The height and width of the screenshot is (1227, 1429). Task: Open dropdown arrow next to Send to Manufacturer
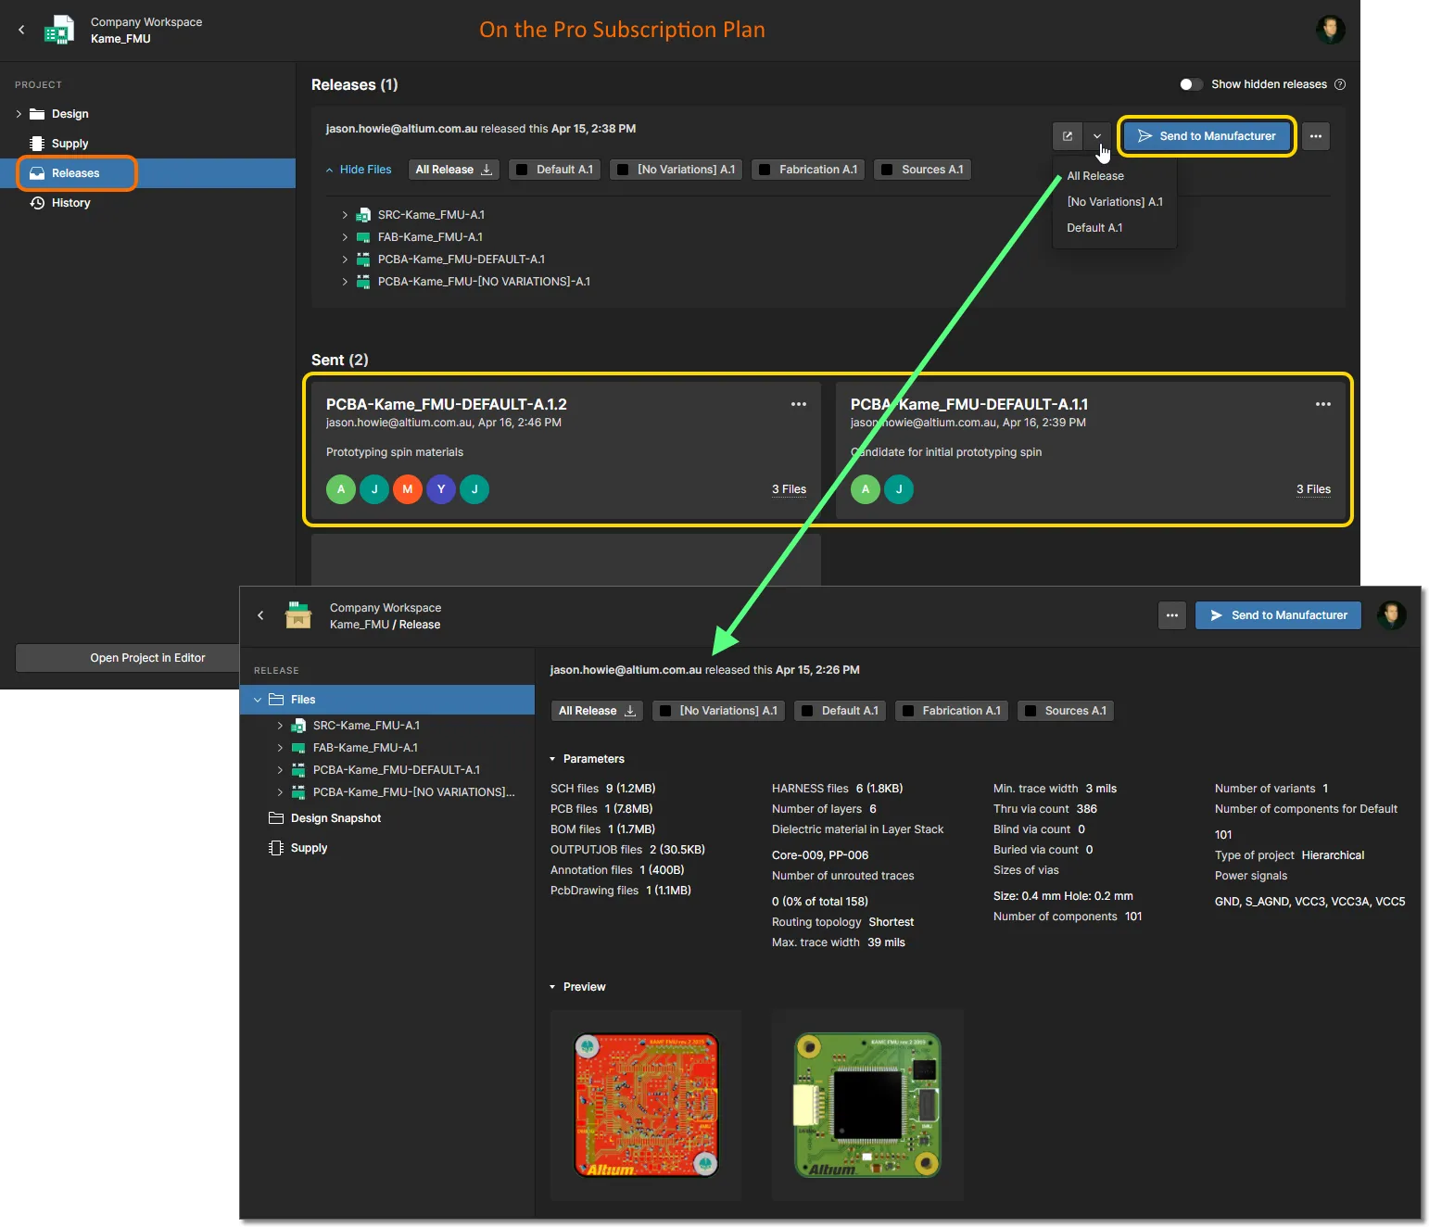tap(1097, 136)
